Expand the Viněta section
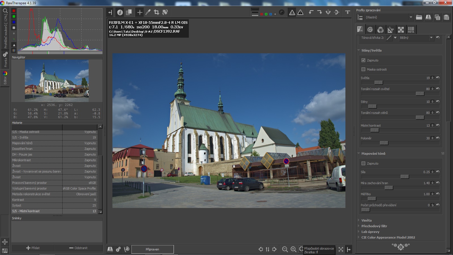Image resolution: width=453 pixels, height=255 pixels. pos(366,220)
